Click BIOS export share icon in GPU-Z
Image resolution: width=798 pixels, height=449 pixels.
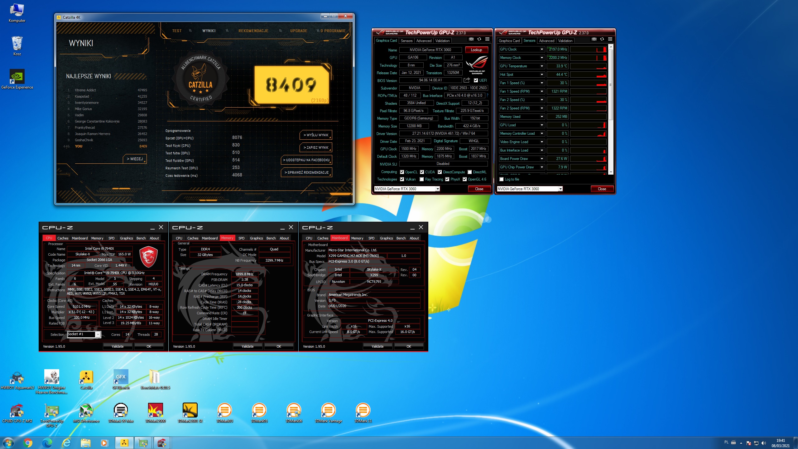[x=467, y=80]
